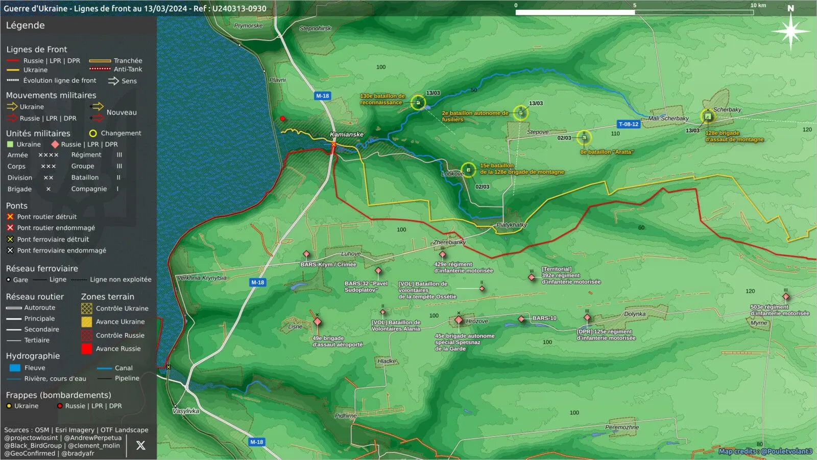Click the 8e bataillon Aratta unit circle
Screen dimensions: 817x460
point(584,137)
